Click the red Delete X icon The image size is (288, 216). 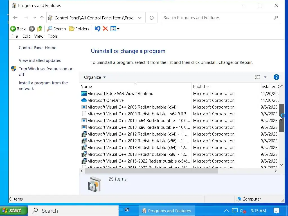105,29
